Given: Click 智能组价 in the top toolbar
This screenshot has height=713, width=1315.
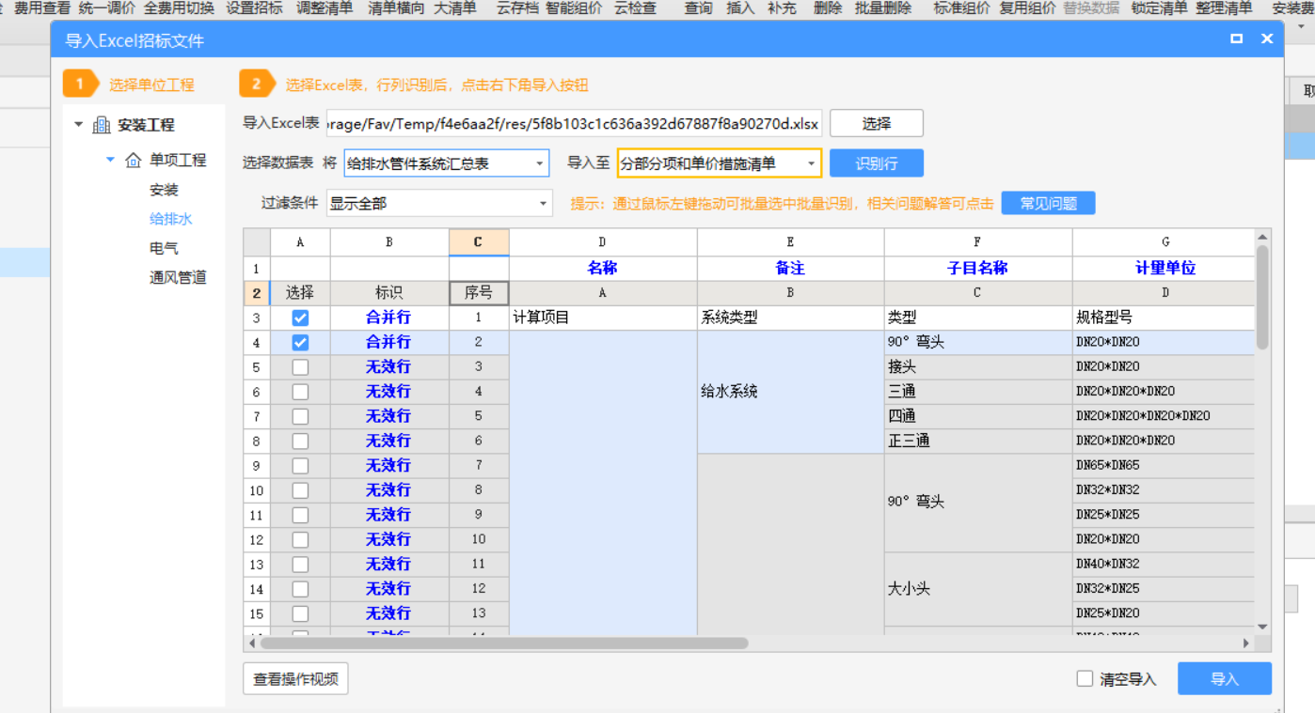Looking at the screenshot, I should pos(574,8).
